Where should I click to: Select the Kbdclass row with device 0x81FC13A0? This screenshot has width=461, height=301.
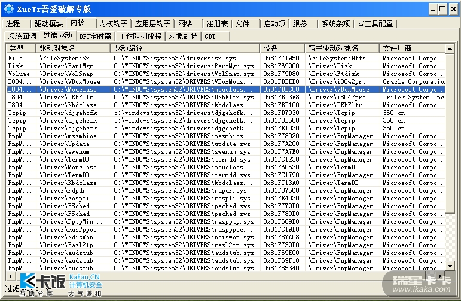[x=225, y=183]
